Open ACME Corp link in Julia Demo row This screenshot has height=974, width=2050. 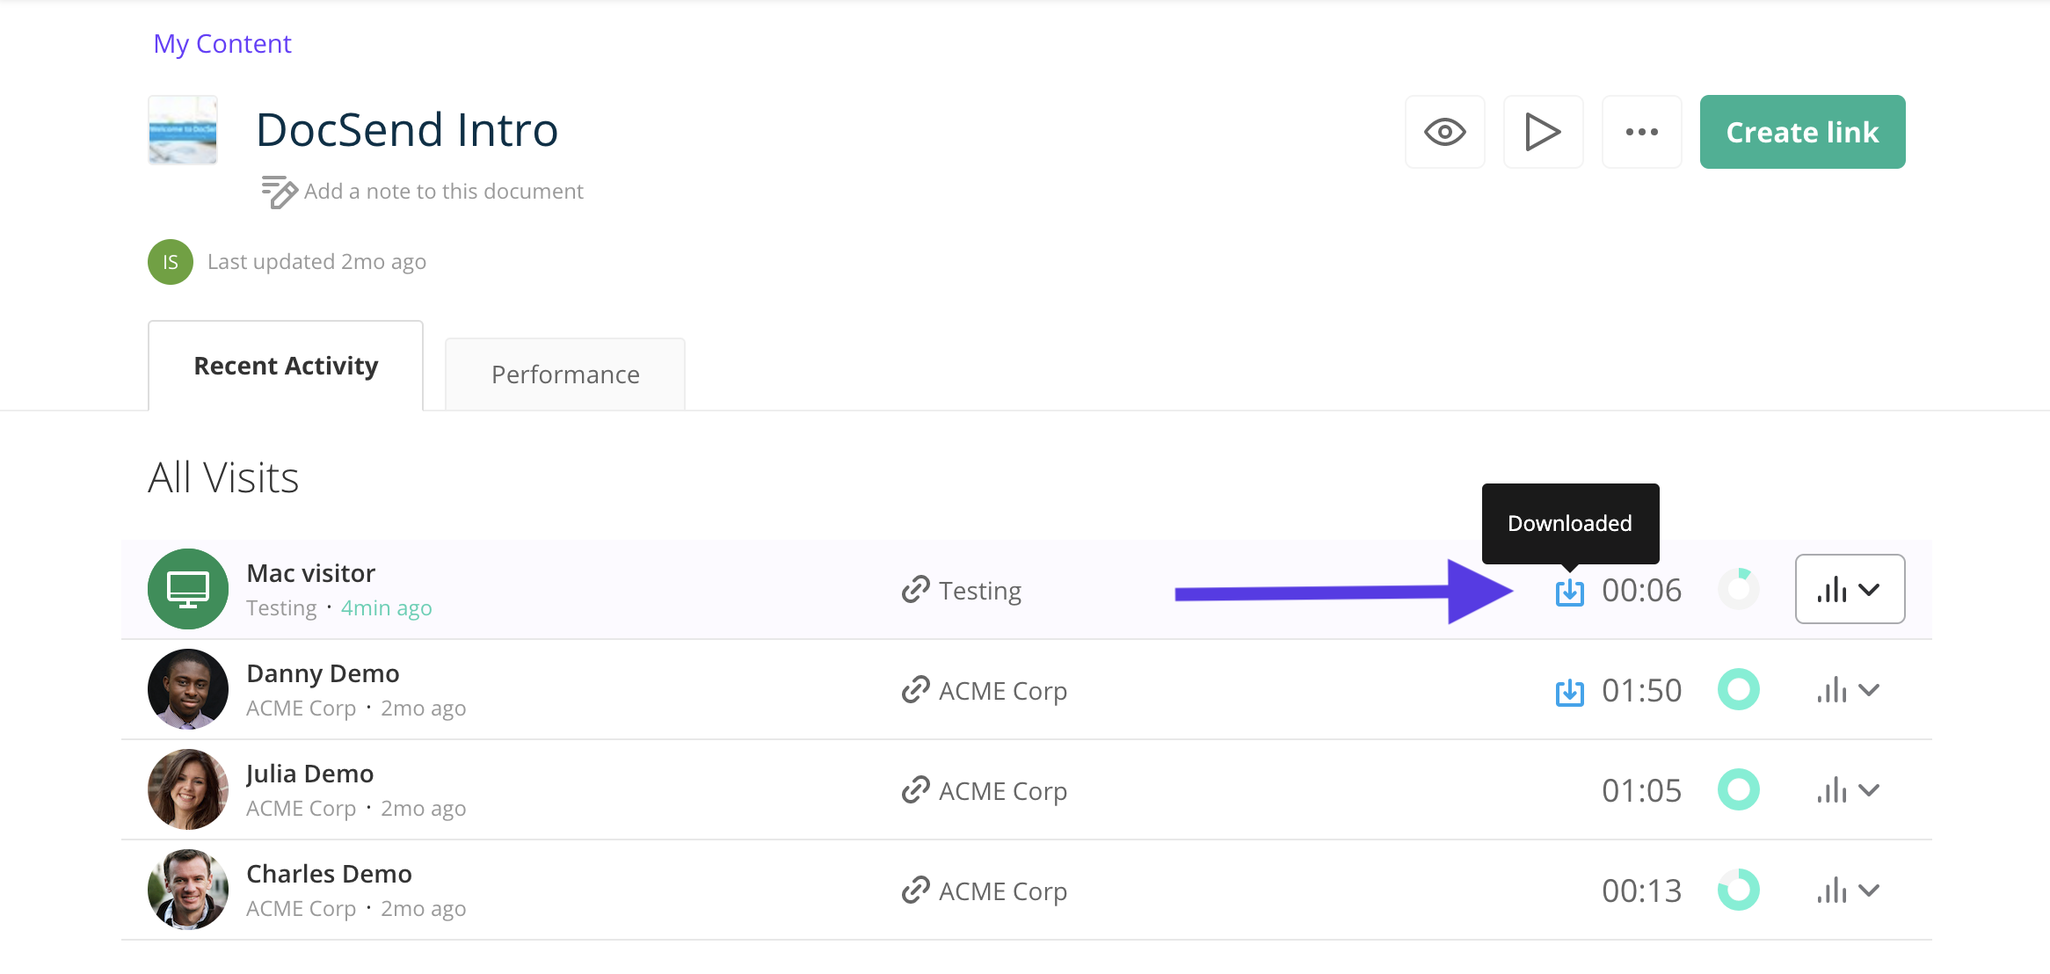(x=1003, y=791)
